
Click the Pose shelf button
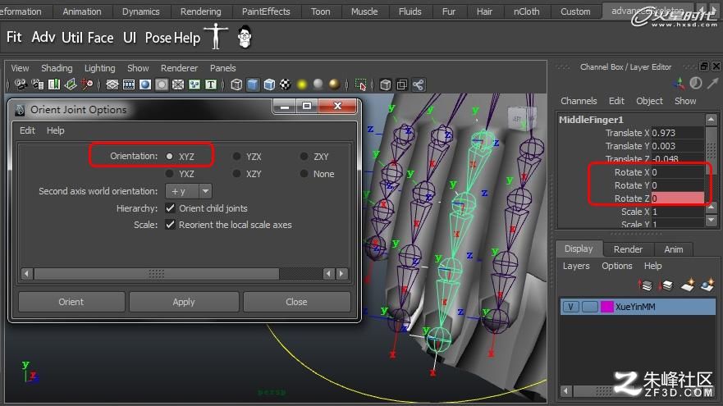point(158,38)
